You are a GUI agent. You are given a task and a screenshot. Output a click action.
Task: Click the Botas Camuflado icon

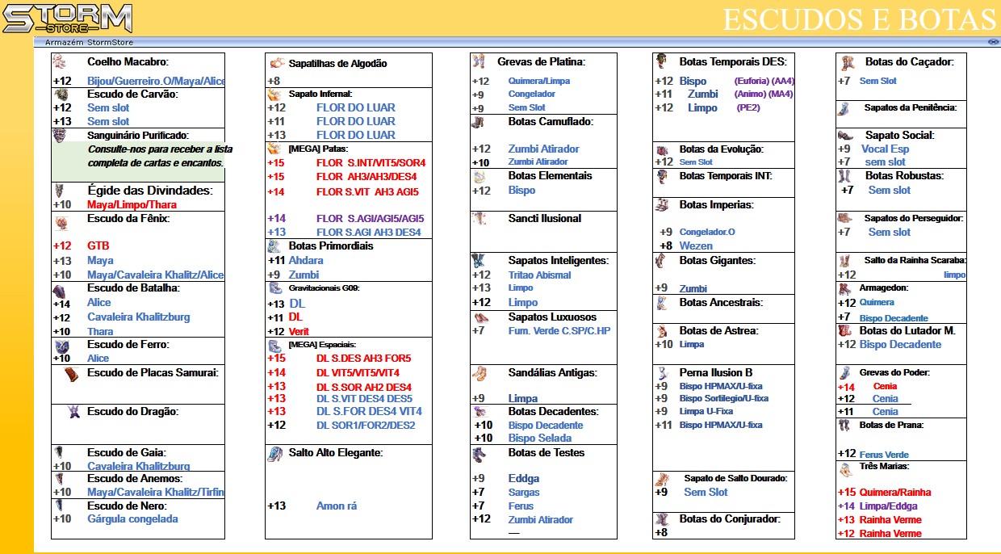tap(478, 122)
